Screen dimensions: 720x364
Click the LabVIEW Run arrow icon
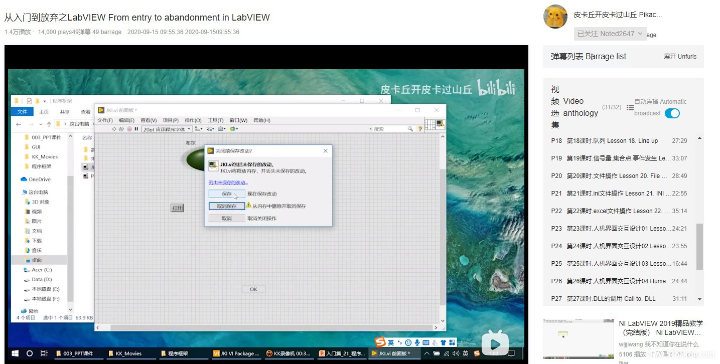114,129
